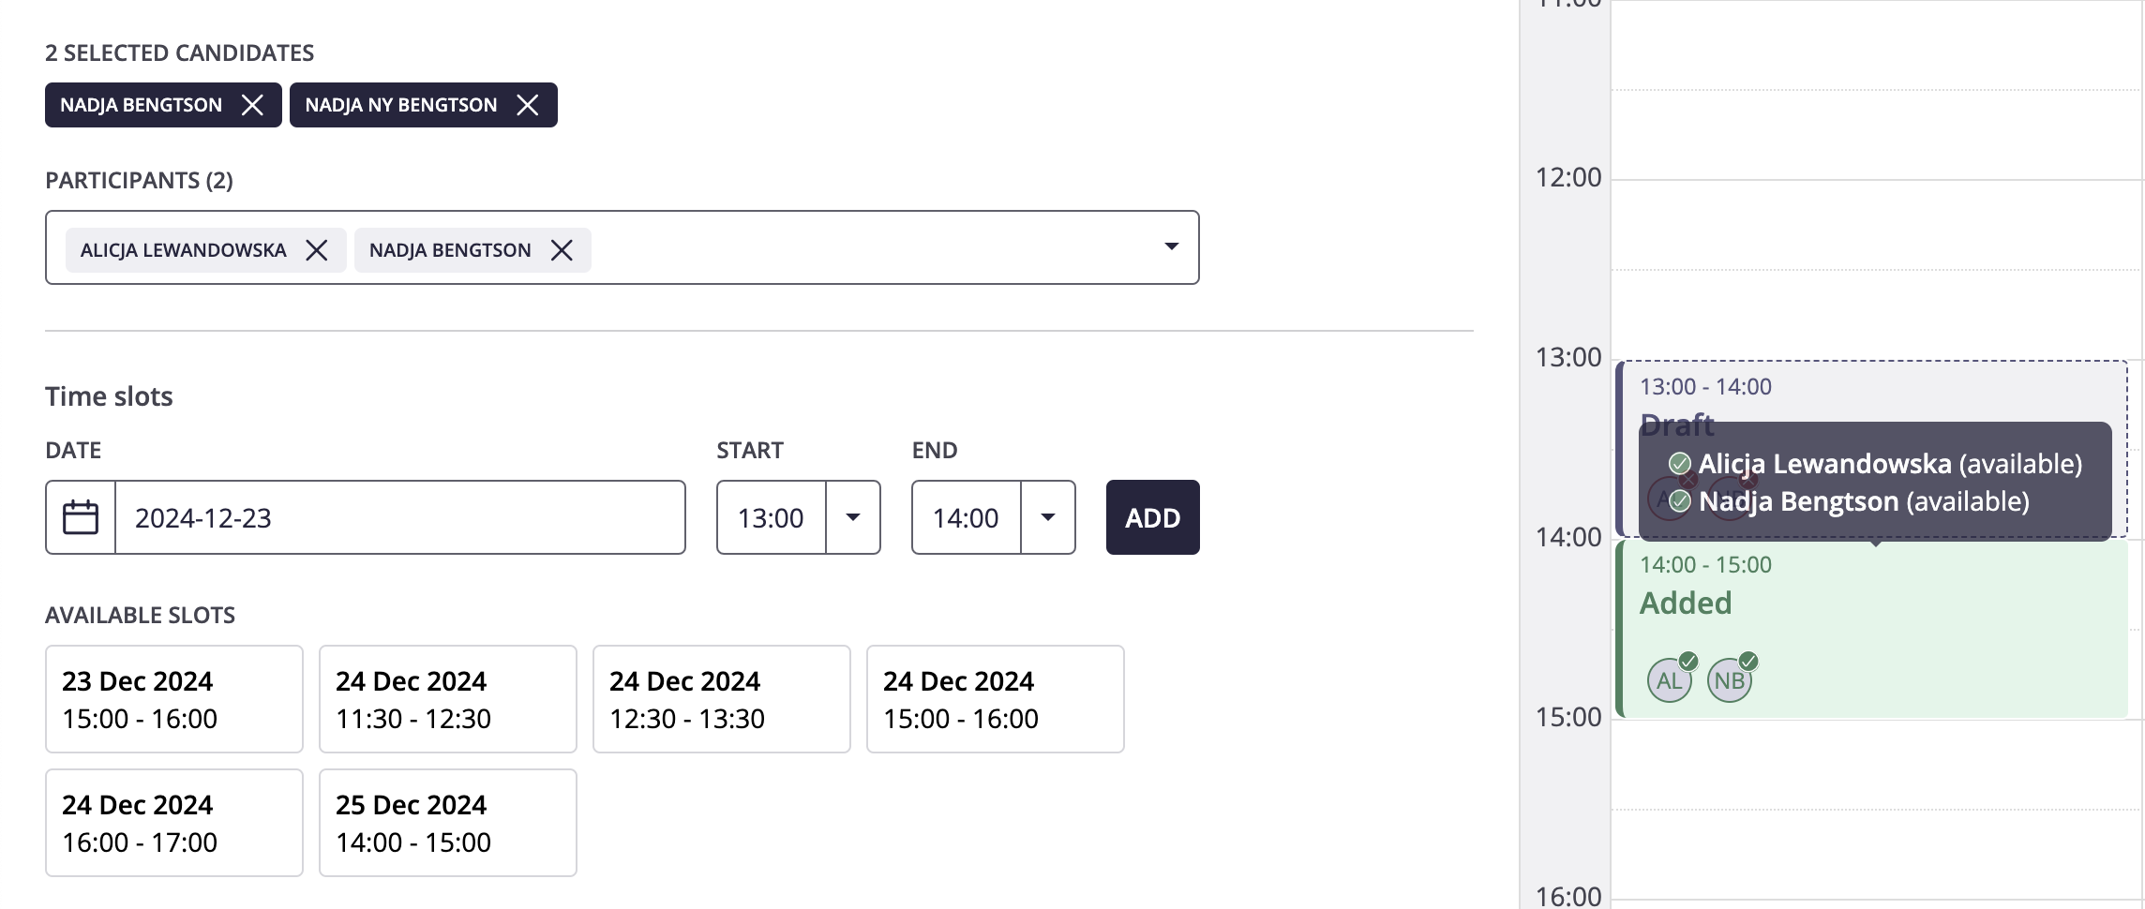Remove Alicja Lewandowska from participants

[317, 250]
